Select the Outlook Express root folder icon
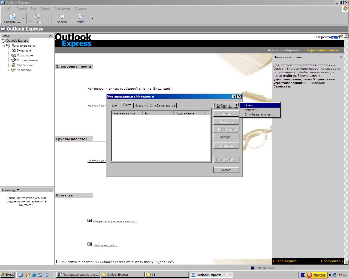 tap(3, 41)
